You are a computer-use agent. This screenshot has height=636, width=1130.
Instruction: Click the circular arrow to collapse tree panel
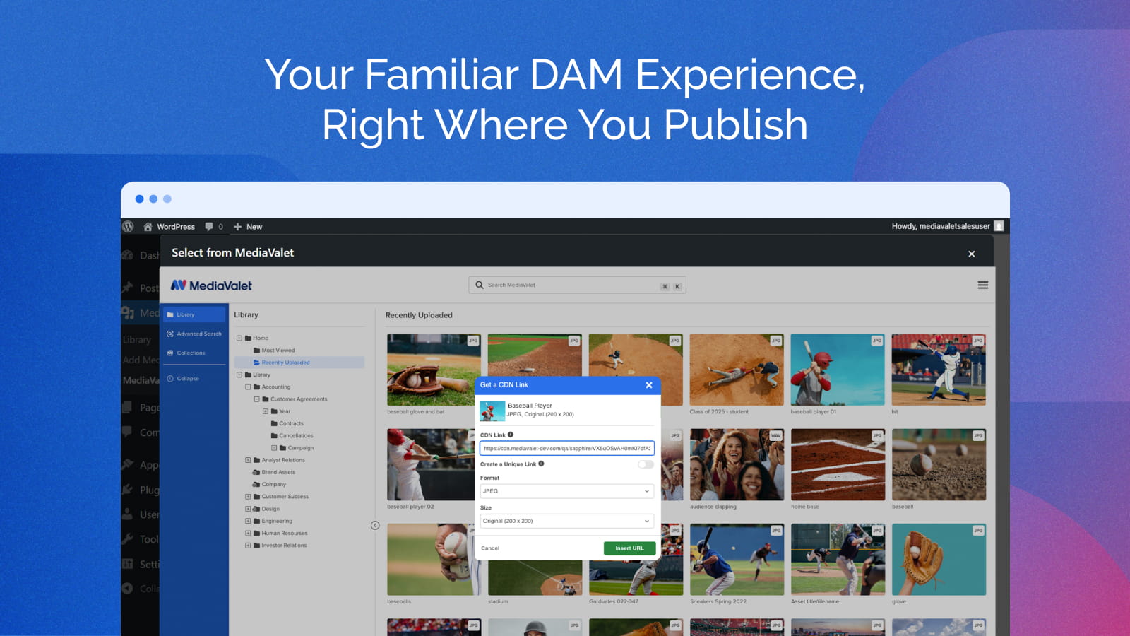[375, 526]
